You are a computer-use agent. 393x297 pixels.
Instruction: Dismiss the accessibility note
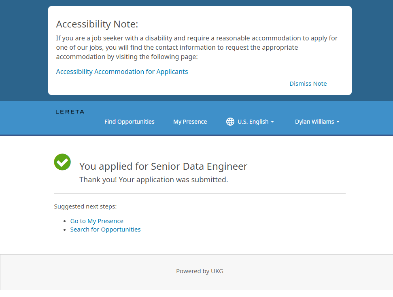click(308, 84)
